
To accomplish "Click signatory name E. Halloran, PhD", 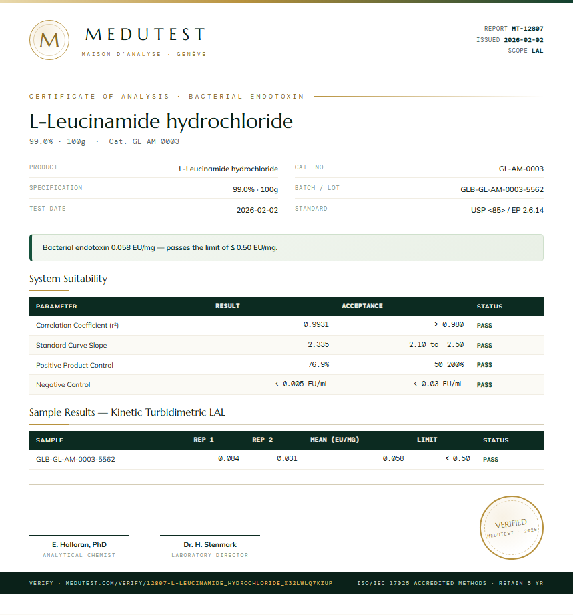I will tap(79, 545).
